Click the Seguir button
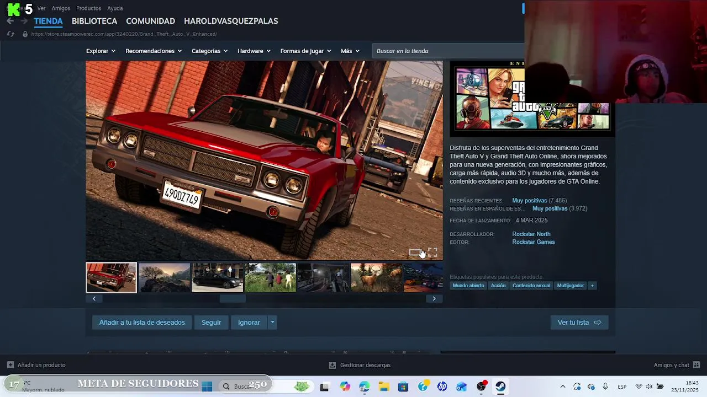 pos(211,323)
